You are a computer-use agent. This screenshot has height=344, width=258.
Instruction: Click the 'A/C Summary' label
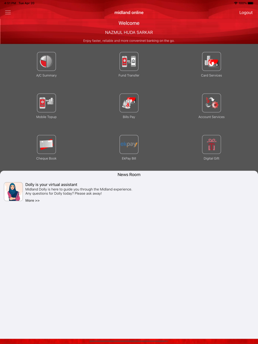coord(46,75)
